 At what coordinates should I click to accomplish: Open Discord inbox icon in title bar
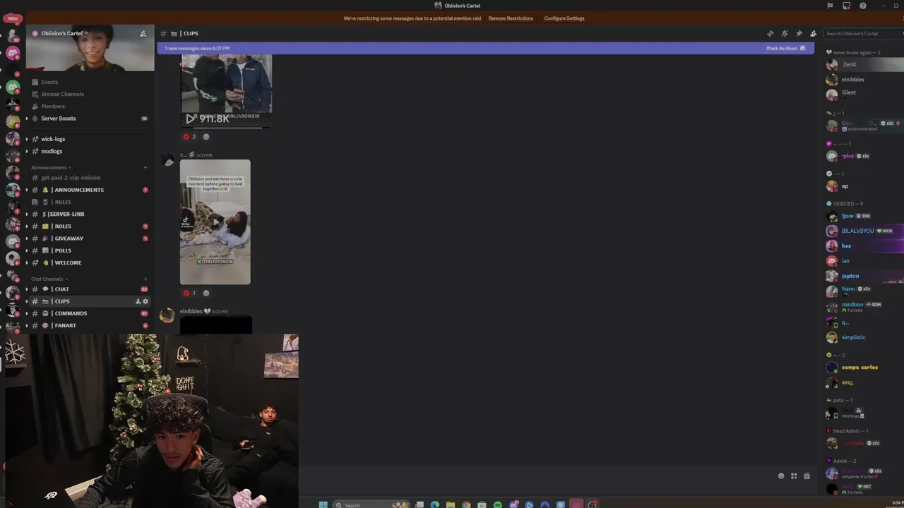tap(846, 6)
